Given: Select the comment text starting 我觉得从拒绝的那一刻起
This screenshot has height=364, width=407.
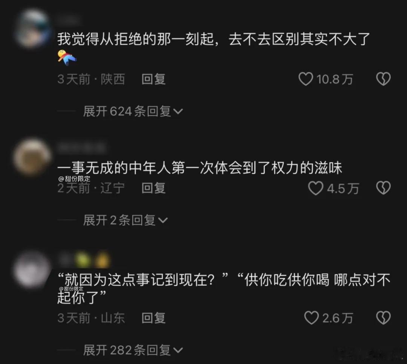Looking at the screenshot, I should pos(213,39).
